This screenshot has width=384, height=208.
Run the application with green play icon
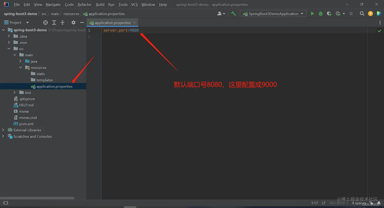[312, 14]
